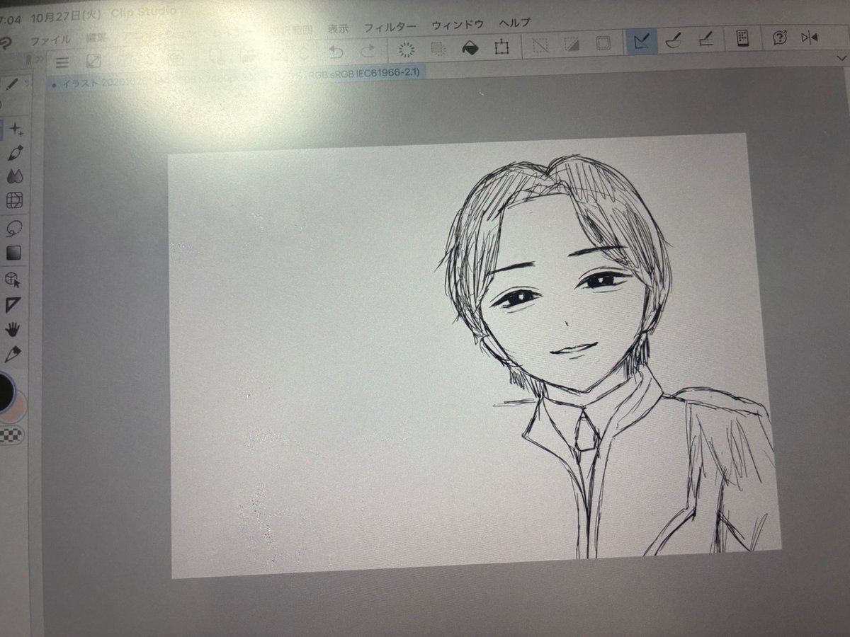Image resolution: width=850 pixels, height=637 pixels.
Task: Click the Show Border of Selected Area icon
Action: (603, 44)
